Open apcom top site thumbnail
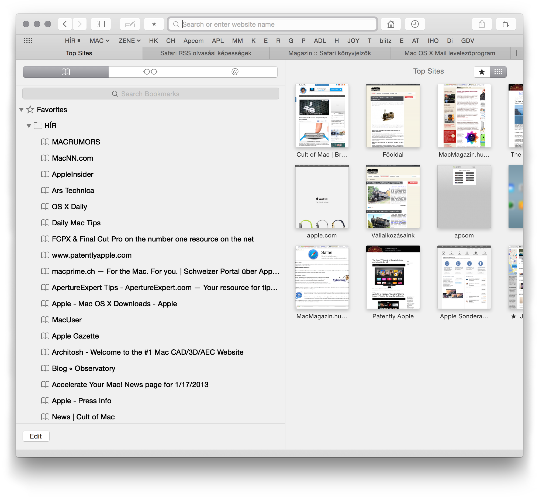 point(464,196)
